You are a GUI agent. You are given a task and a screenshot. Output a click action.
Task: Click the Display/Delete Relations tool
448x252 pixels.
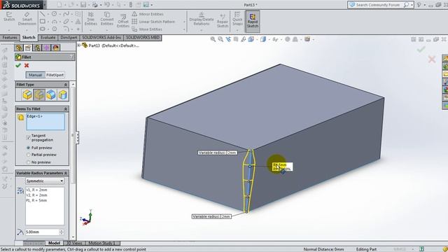click(x=202, y=19)
